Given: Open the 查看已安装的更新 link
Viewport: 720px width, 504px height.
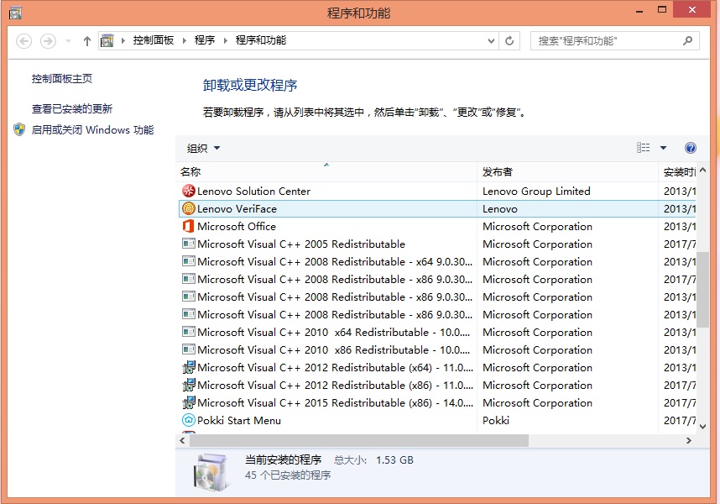Looking at the screenshot, I should (x=72, y=109).
